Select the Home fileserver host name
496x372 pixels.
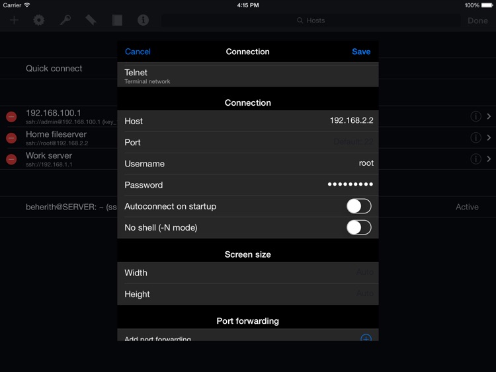point(56,134)
